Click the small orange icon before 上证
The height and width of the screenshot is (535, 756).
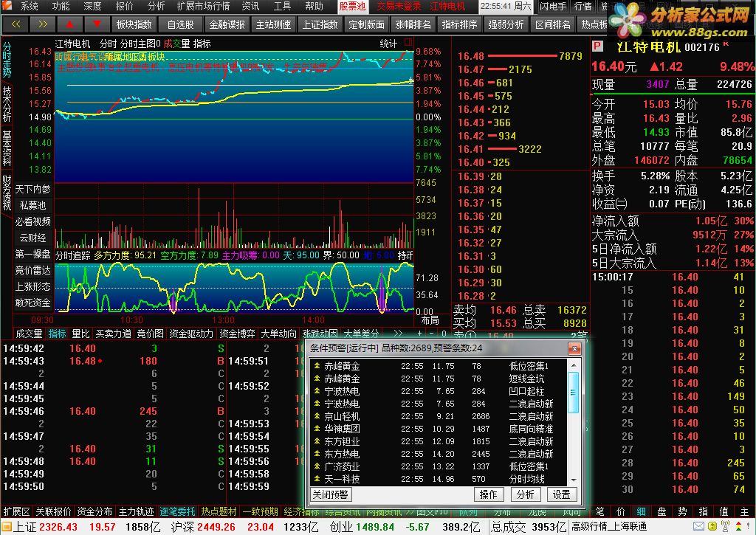pyautogui.click(x=6, y=527)
